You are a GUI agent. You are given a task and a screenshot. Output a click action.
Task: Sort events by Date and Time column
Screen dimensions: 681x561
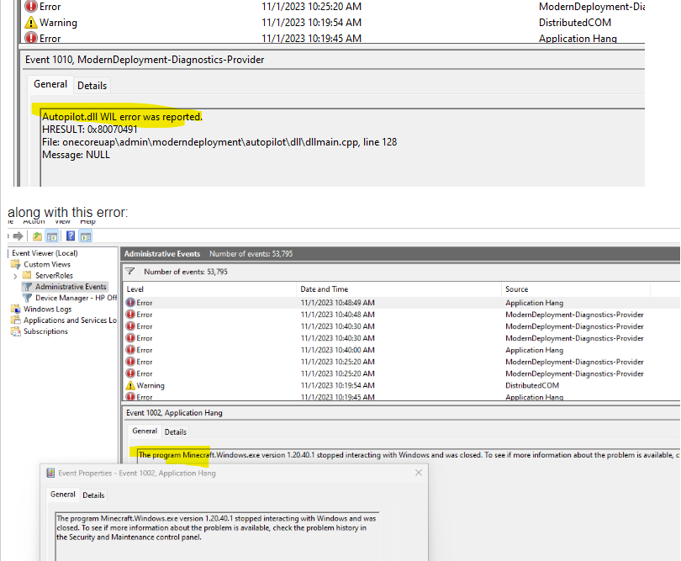pyautogui.click(x=324, y=289)
